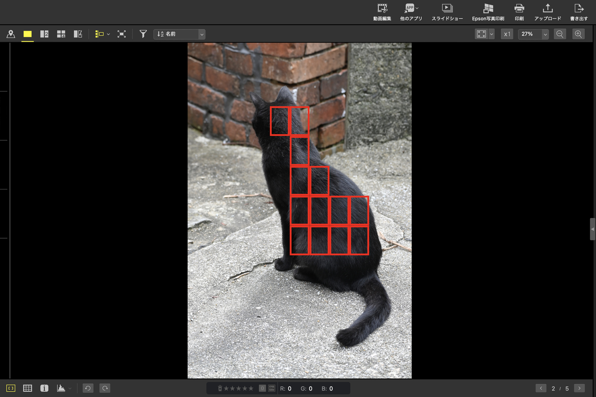This screenshot has width=596, height=397.
Task: Zoom in with the plus magnifier
Action: coord(578,34)
